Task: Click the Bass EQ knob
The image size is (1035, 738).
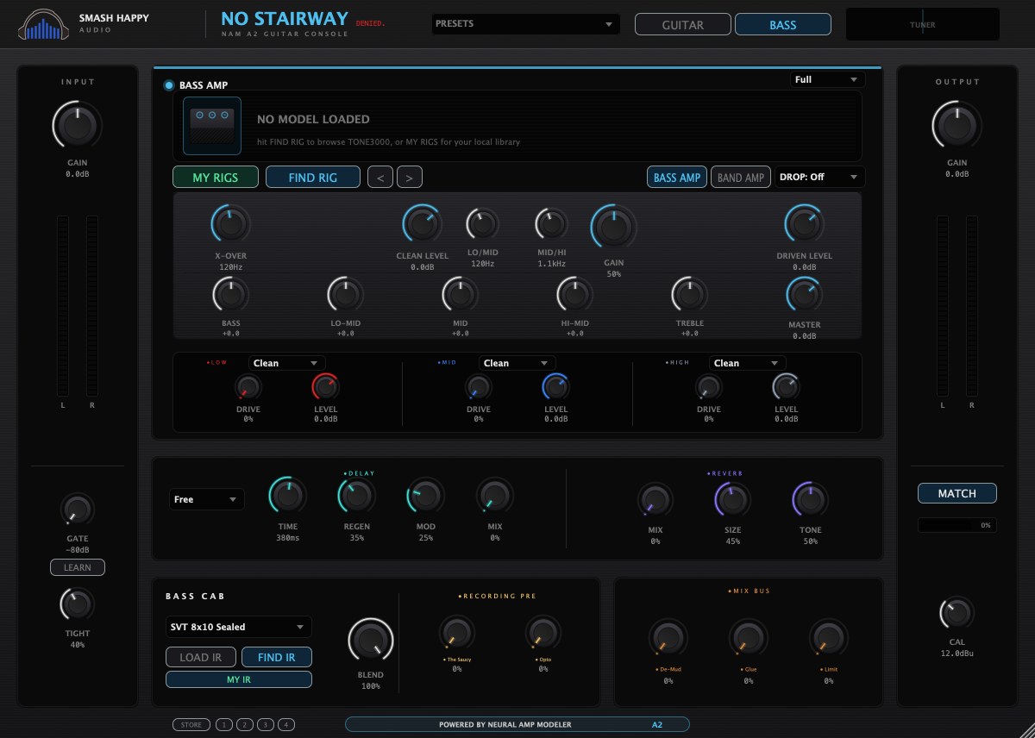Action: click(x=230, y=294)
